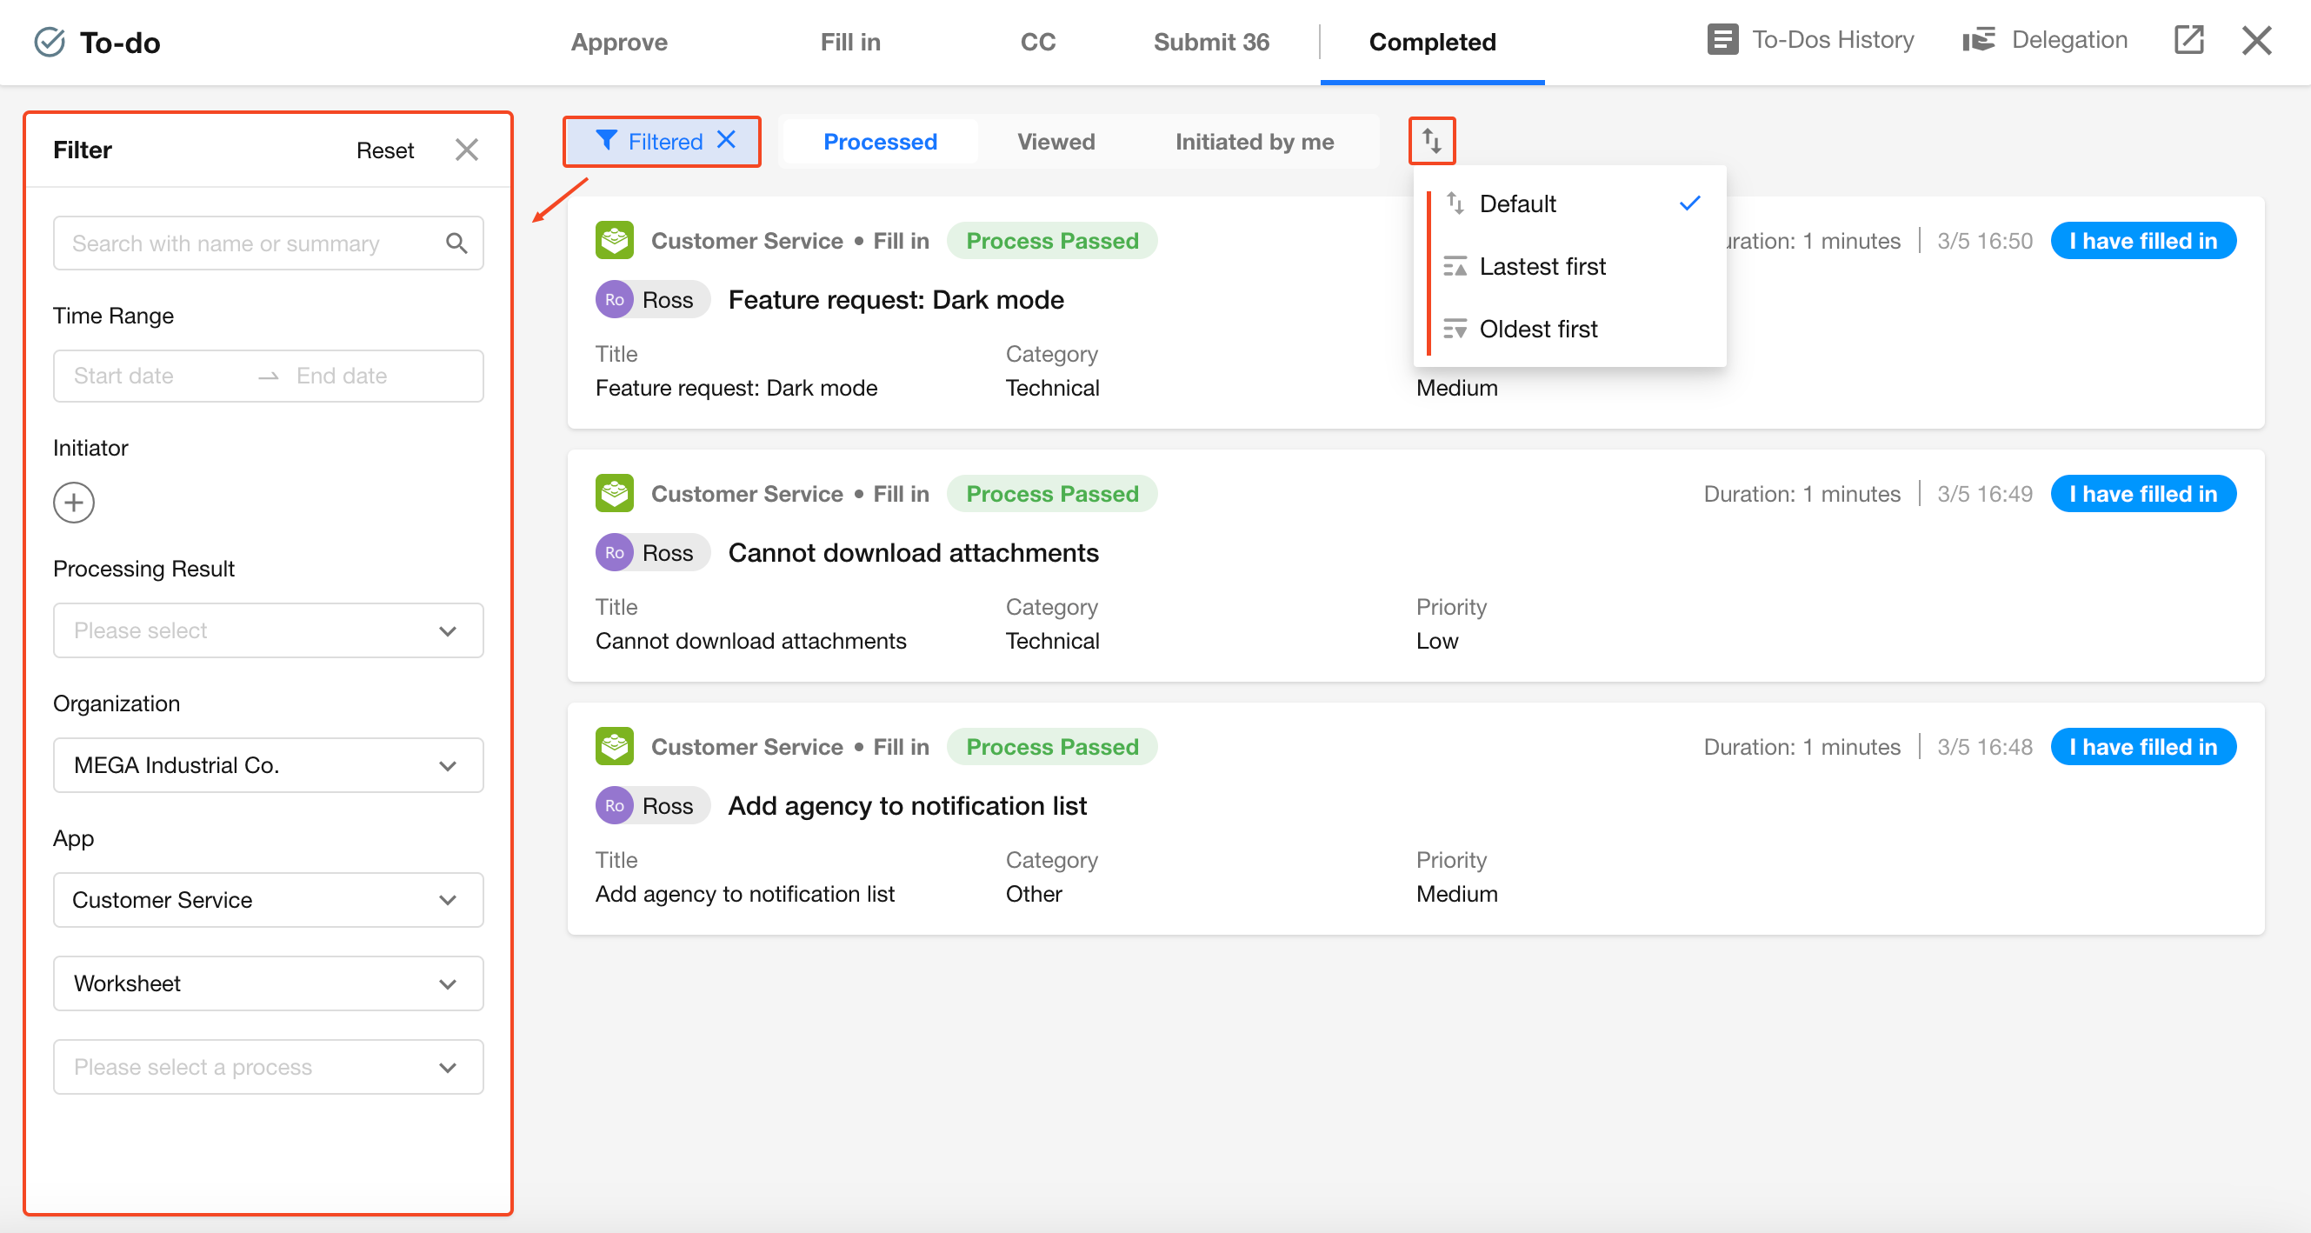Expand the Please select a process dropdown
The width and height of the screenshot is (2311, 1233).
click(269, 1067)
